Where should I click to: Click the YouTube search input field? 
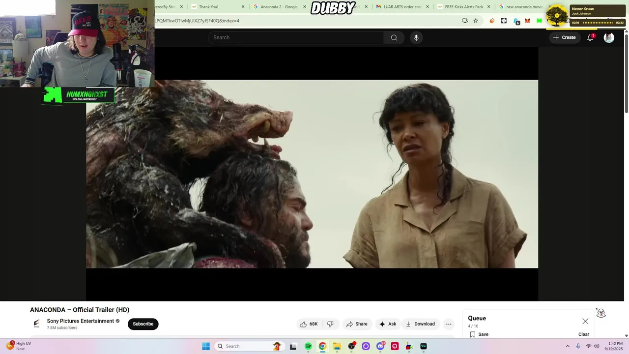[296, 37]
